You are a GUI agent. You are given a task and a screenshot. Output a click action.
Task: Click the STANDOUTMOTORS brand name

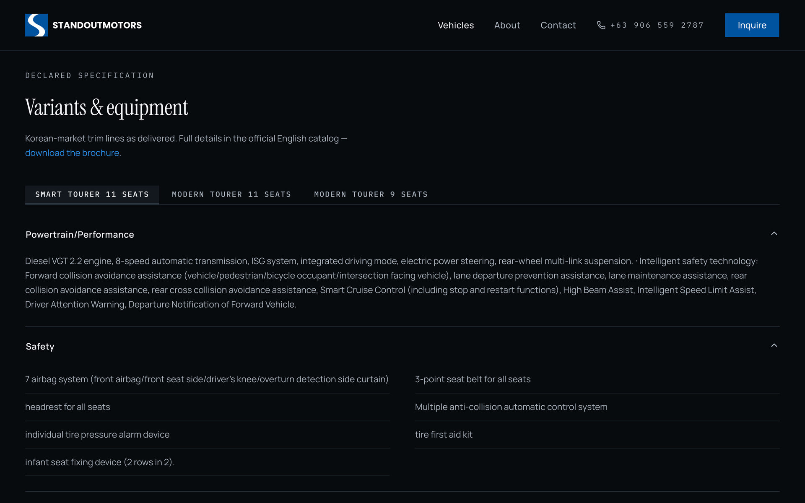click(x=97, y=25)
